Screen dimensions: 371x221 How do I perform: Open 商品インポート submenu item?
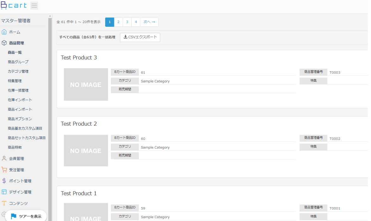coord(20,109)
